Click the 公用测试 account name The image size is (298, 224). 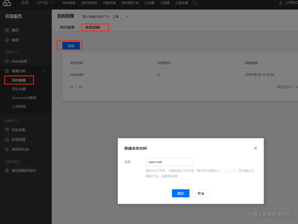tap(291, 3)
